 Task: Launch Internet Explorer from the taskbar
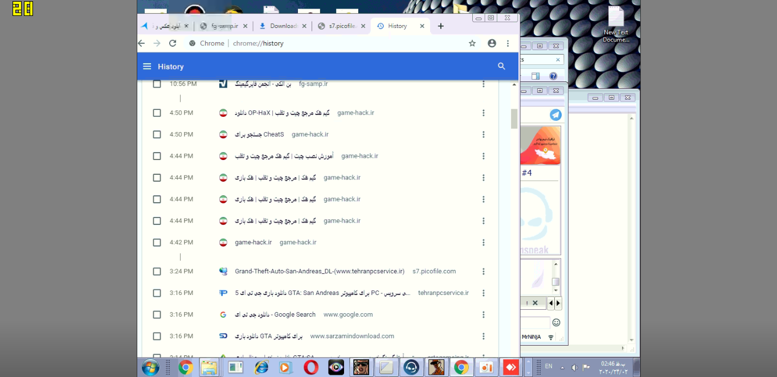(261, 367)
